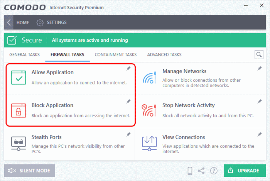Click the COMODO logo
The height and width of the screenshot is (181, 270).
click(25, 7)
